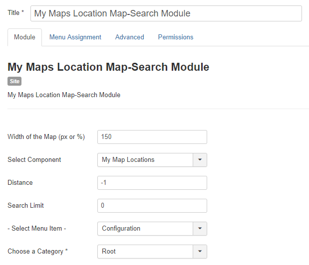
Task: Expand the Select Component dropdown arrow
Action: [200, 160]
